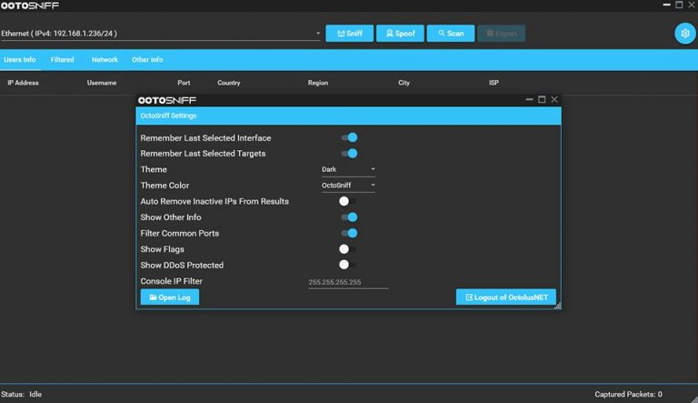Minimize the main OctoSniff window
This screenshot has width=698, height=403.
coord(666,5)
